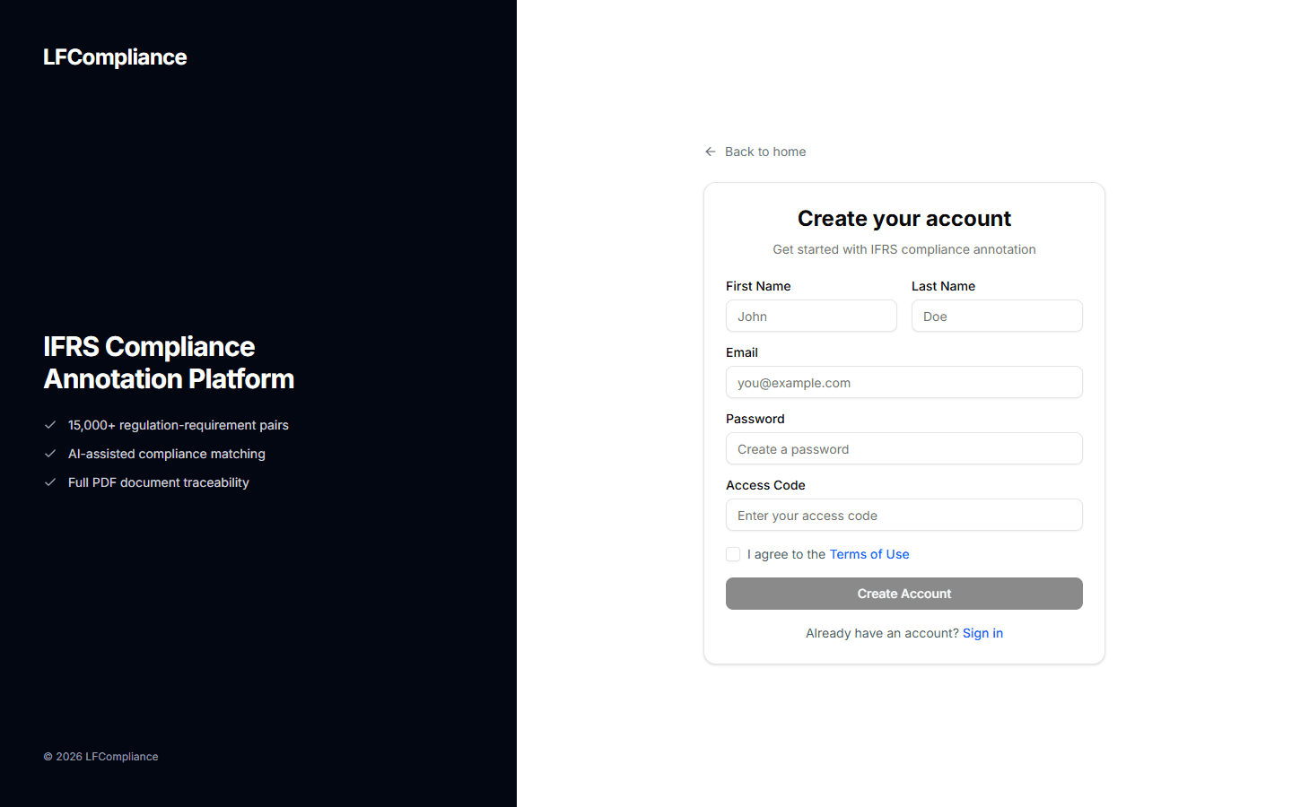This screenshot has width=1292, height=807.
Task: Click the Access Code input field
Action: coord(904,515)
